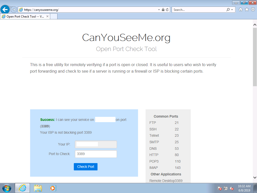Click the CanYouSeeMe.org heading
257x193 pixels.
point(126,38)
